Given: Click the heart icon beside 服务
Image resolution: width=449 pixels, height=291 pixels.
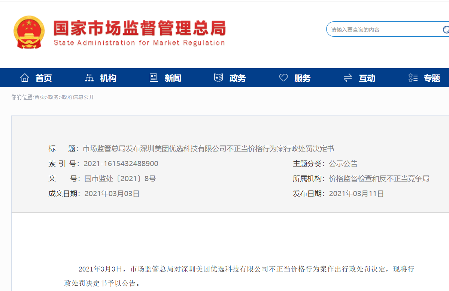Looking at the screenshot, I should (x=283, y=78).
